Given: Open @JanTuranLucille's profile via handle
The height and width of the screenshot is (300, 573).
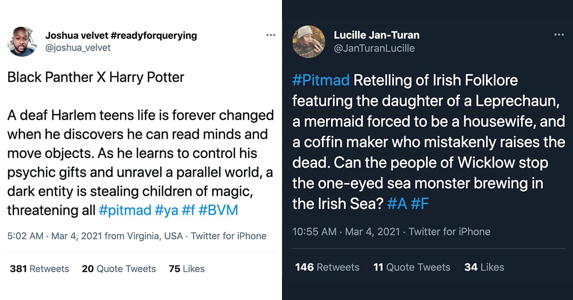Looking at the screenshot, I should coord(375,48).
